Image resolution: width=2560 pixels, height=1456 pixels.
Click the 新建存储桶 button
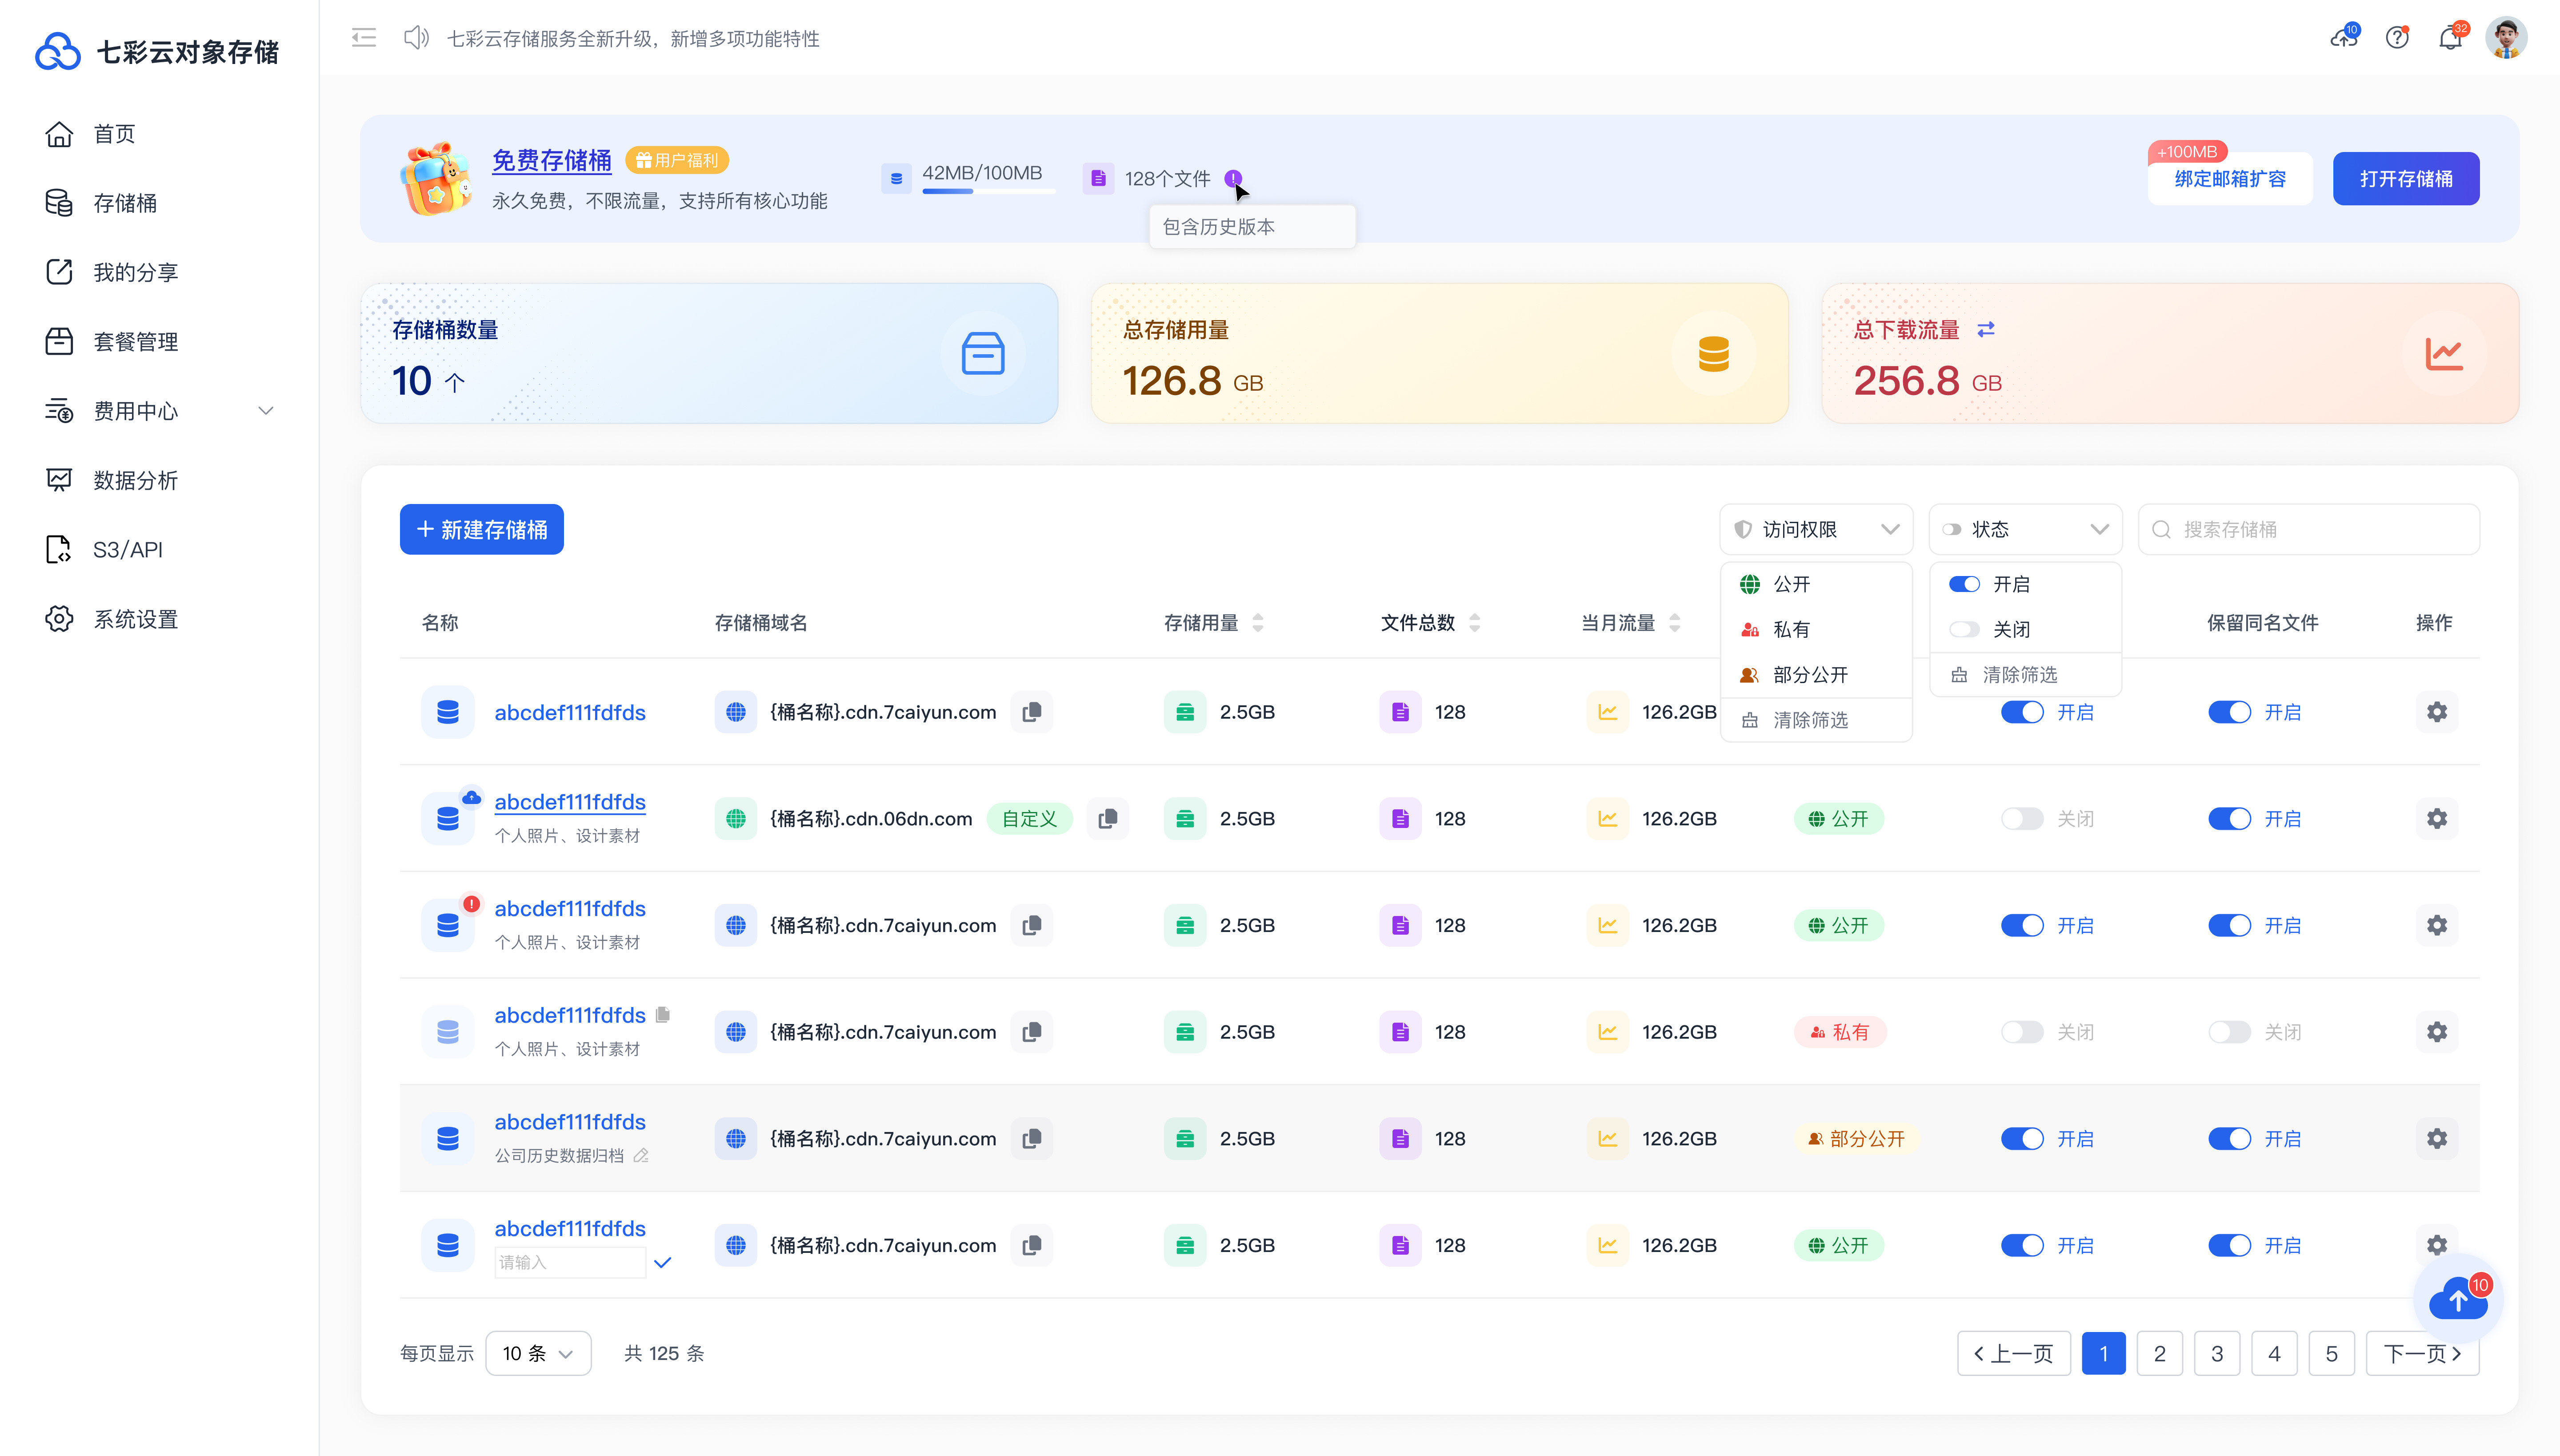coord(481,529)
